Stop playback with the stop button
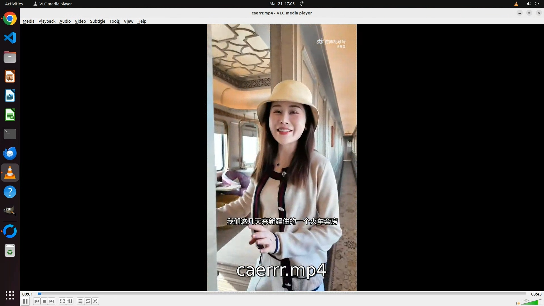 44,301
